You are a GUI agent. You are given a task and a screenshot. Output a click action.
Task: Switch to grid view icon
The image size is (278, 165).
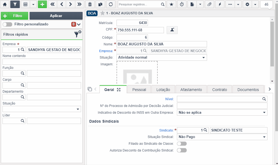(x=25, y=4)
